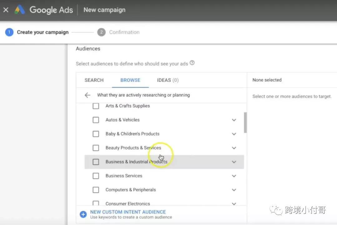337x225 pixels.
Task: Expand Beauty Products & Services chevron
Action: pos(234,148)
